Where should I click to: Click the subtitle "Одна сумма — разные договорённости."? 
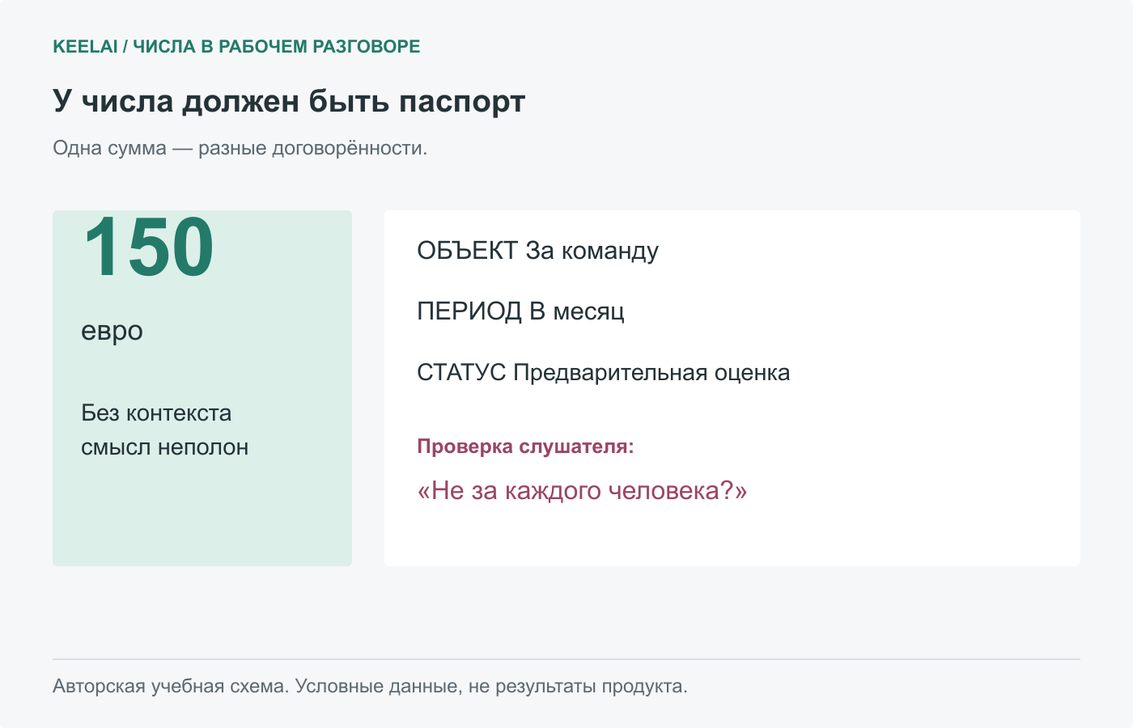[240, 148]
